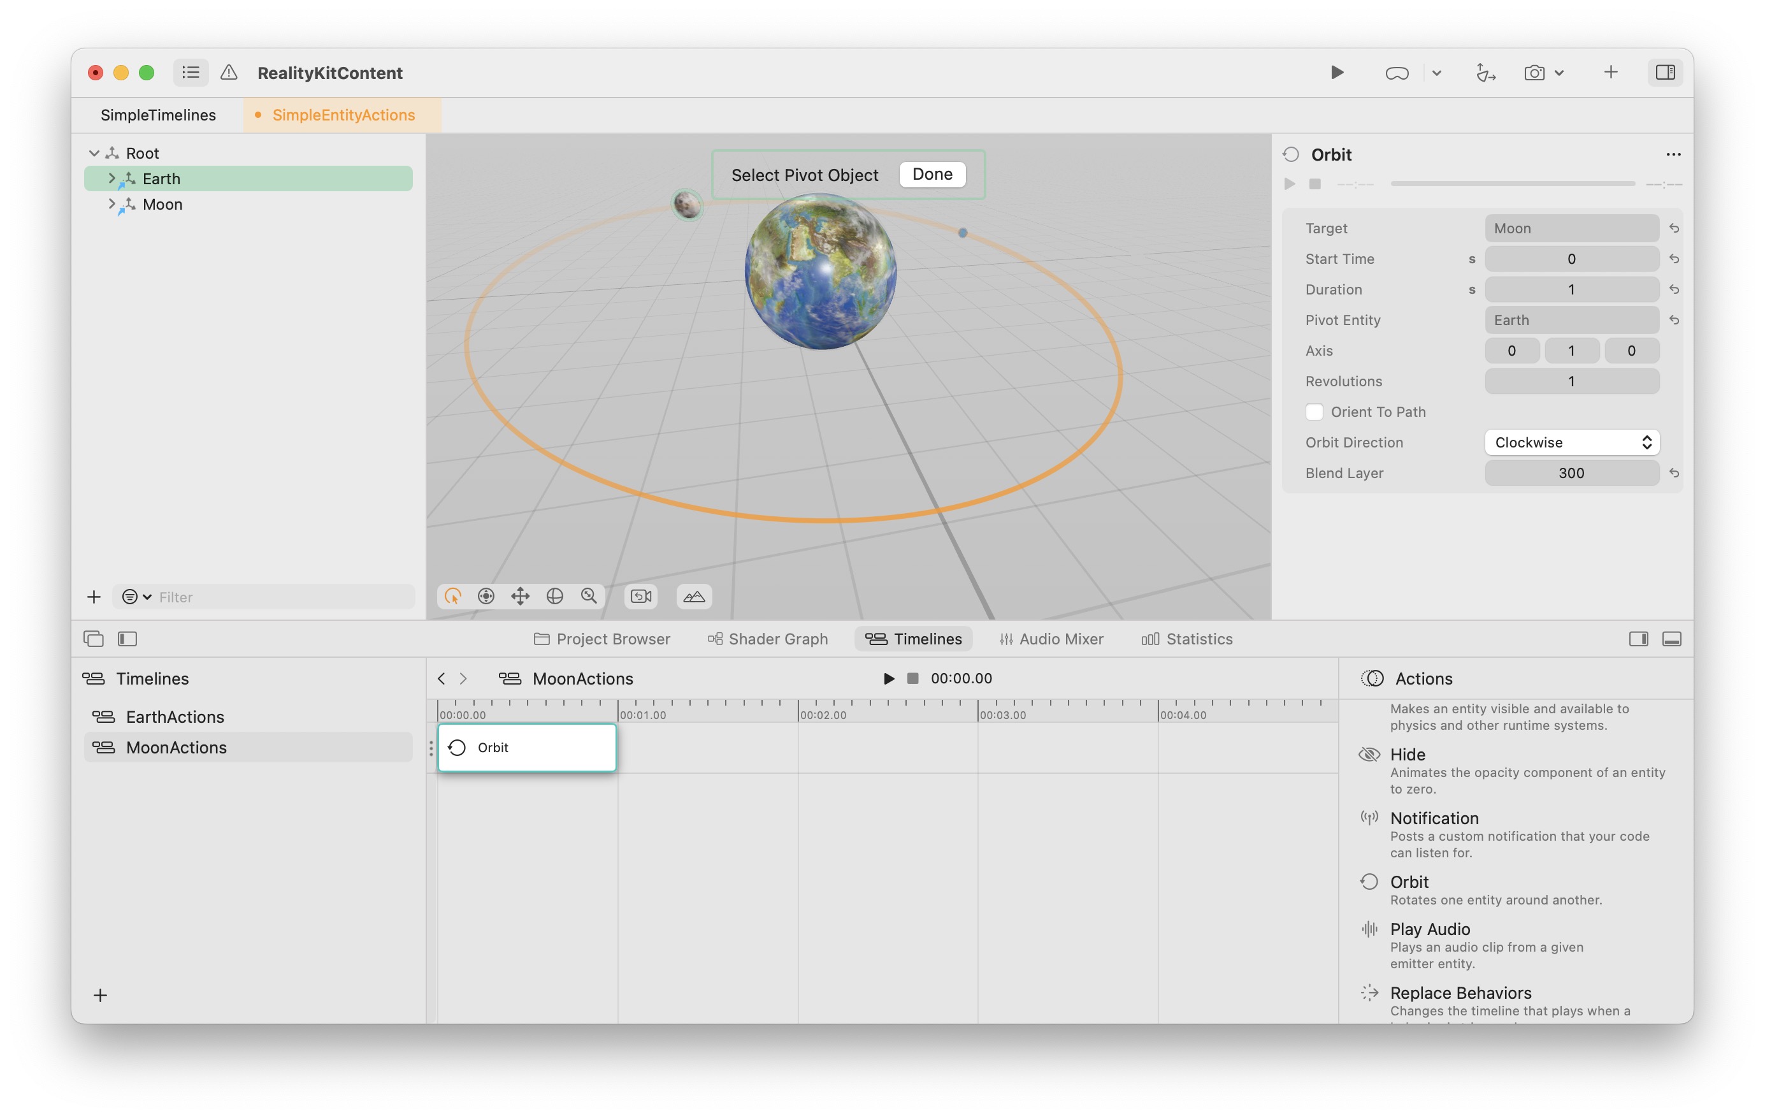The image size is (1765, 1118).
Task: Reset the Blend Layer value arrow
Action: (x=1674, y=473)
